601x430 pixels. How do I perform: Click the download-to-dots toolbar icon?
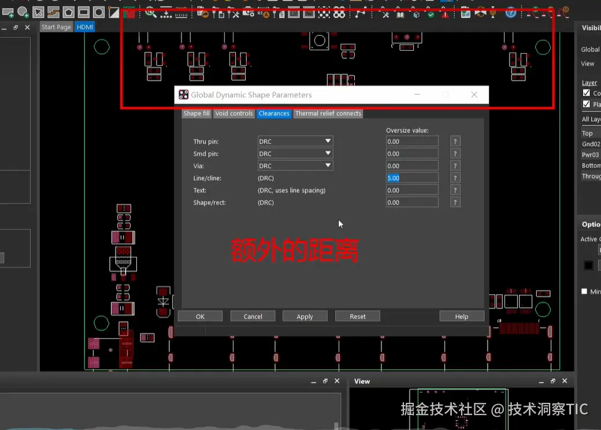coord(166,14)
